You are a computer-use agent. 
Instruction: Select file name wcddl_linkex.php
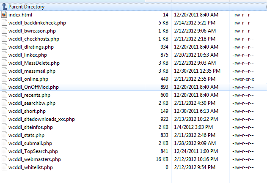28,55
